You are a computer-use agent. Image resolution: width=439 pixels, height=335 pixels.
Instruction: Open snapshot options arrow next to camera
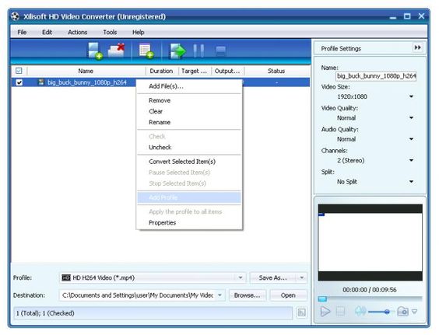(x=415, y=311)
